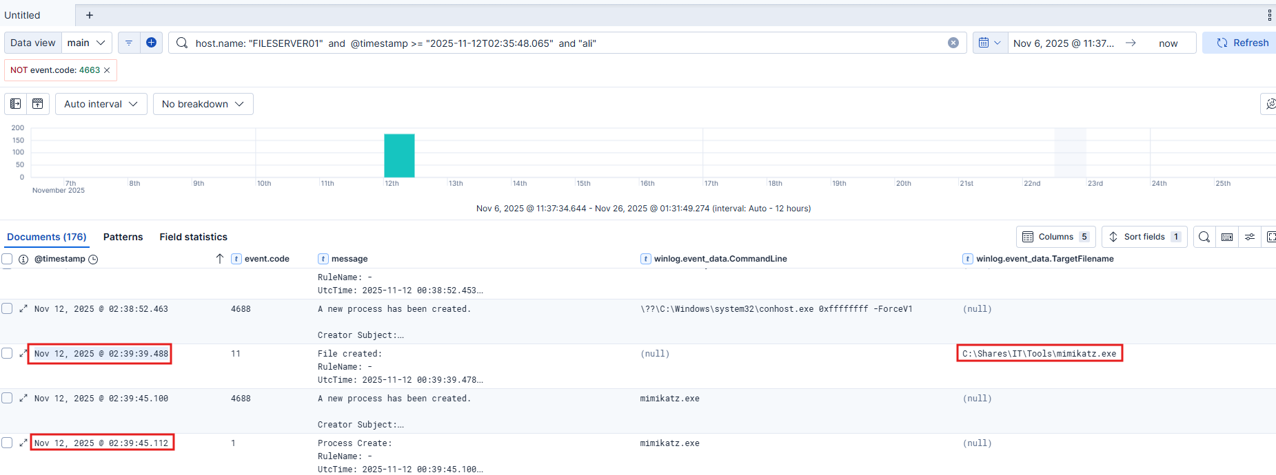Open the calendar date quick menu icon

(989, 43)
